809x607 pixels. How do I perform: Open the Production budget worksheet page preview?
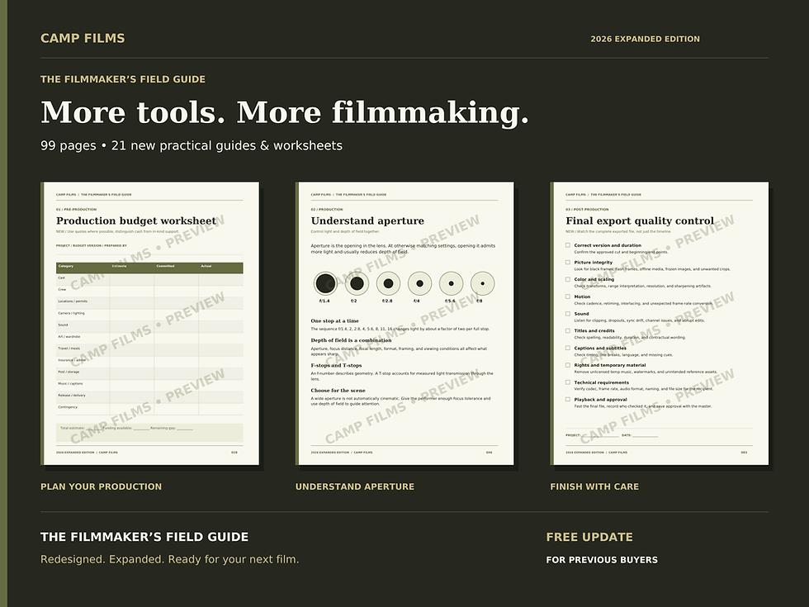coord(149,323)
